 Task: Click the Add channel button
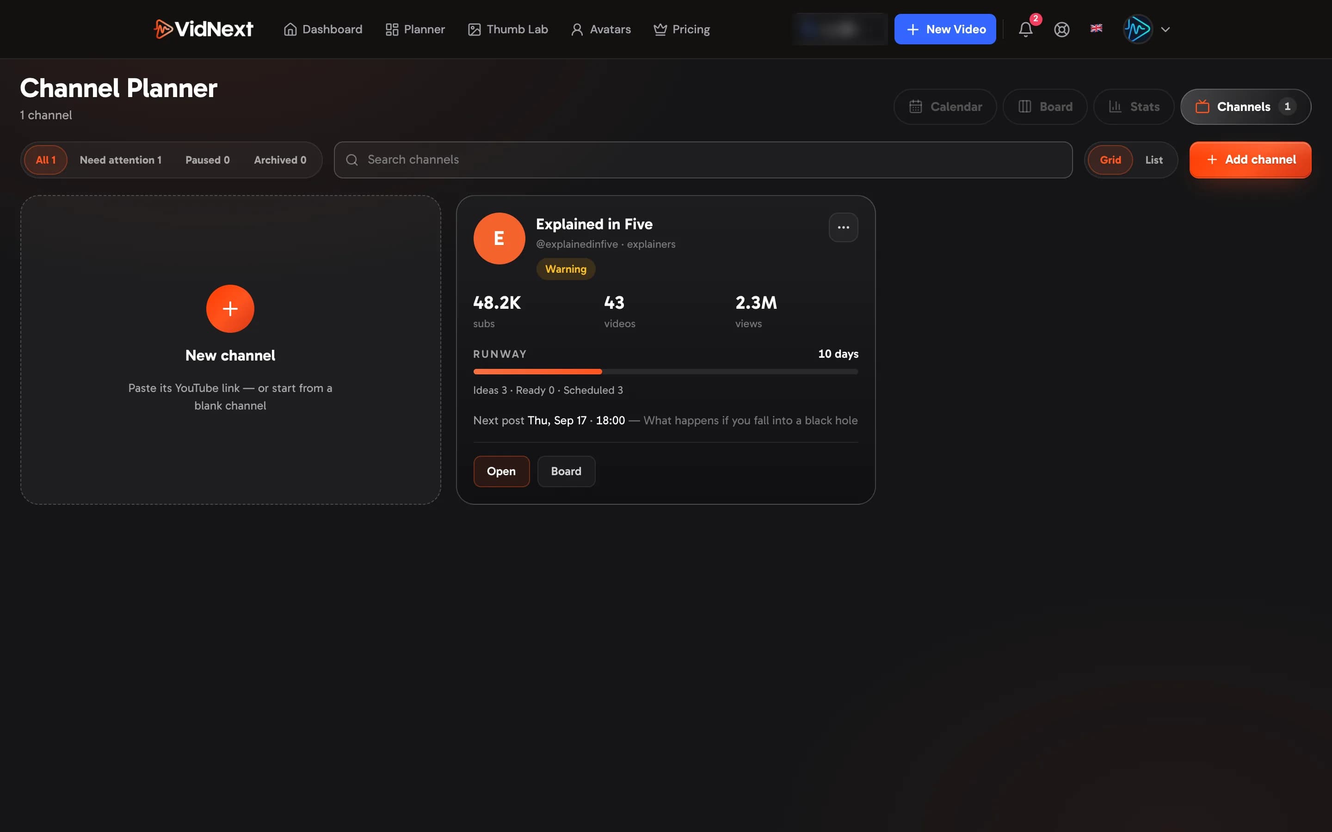coord(1250,159)
